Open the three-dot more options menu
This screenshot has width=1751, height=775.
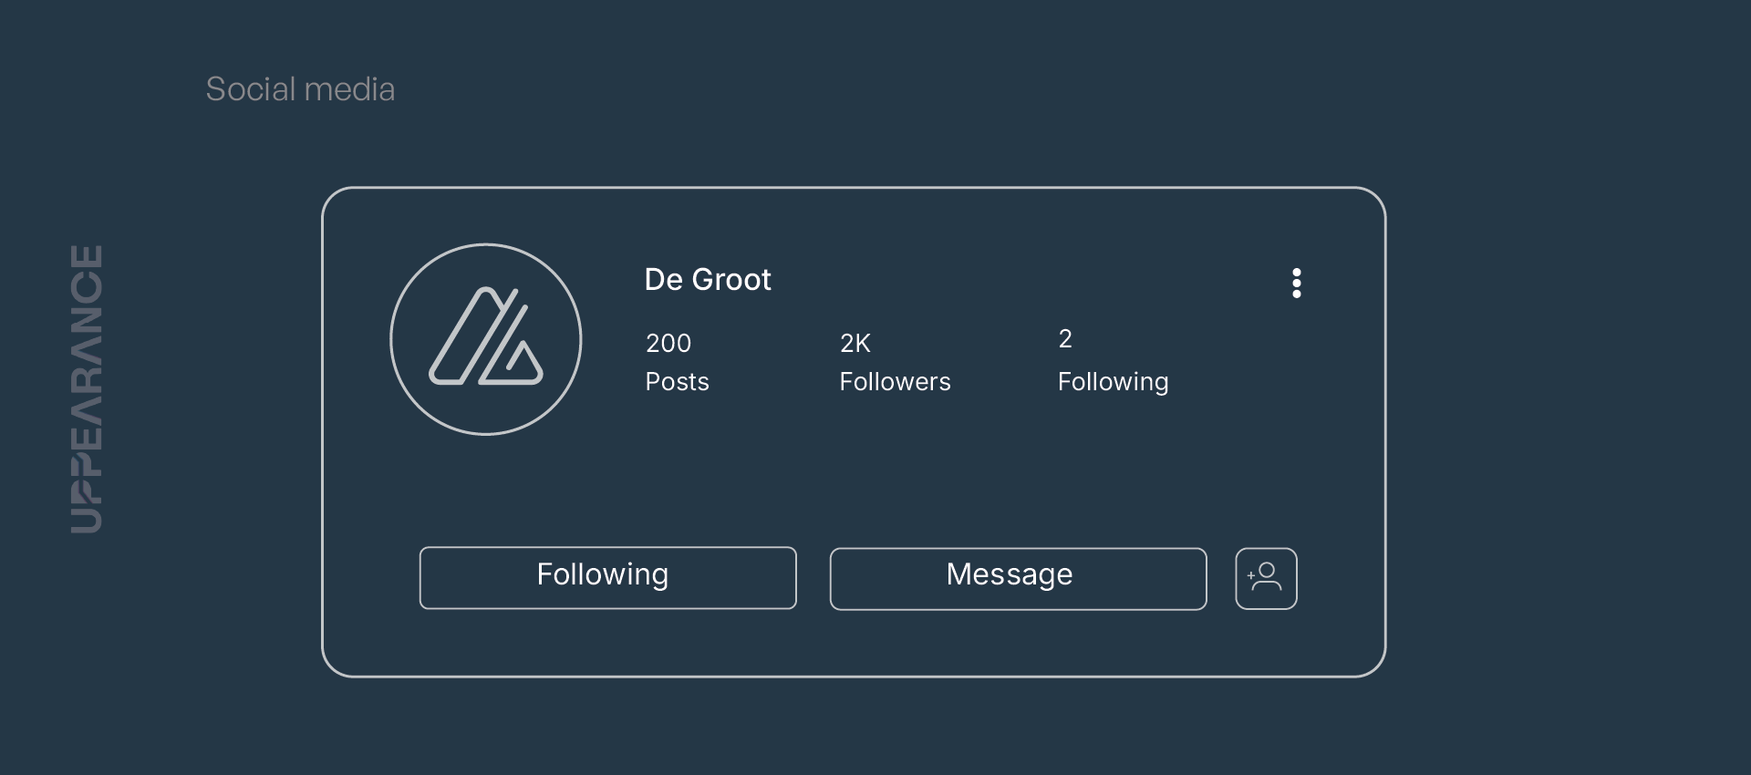[1296, 284]
